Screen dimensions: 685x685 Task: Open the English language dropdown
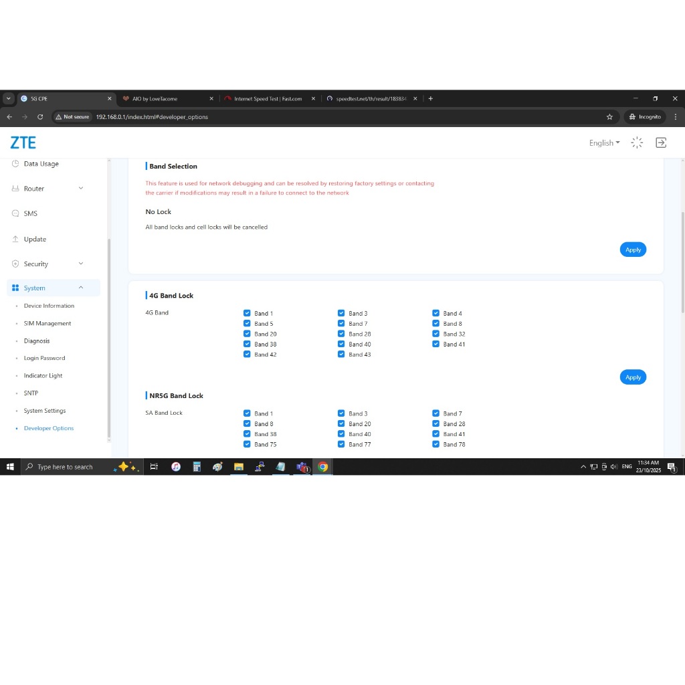tap(604, 143)
